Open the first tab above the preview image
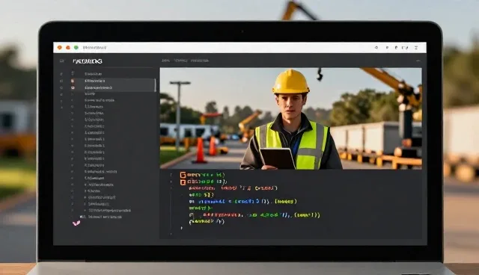The image size is (479, 275). (165, 61)
